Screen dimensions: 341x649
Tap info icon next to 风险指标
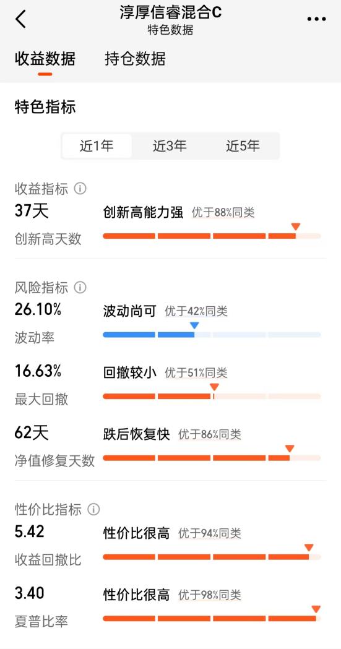[x=80, y=287]
